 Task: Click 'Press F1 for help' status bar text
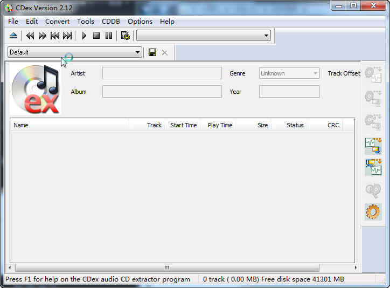tap(97, 279)
